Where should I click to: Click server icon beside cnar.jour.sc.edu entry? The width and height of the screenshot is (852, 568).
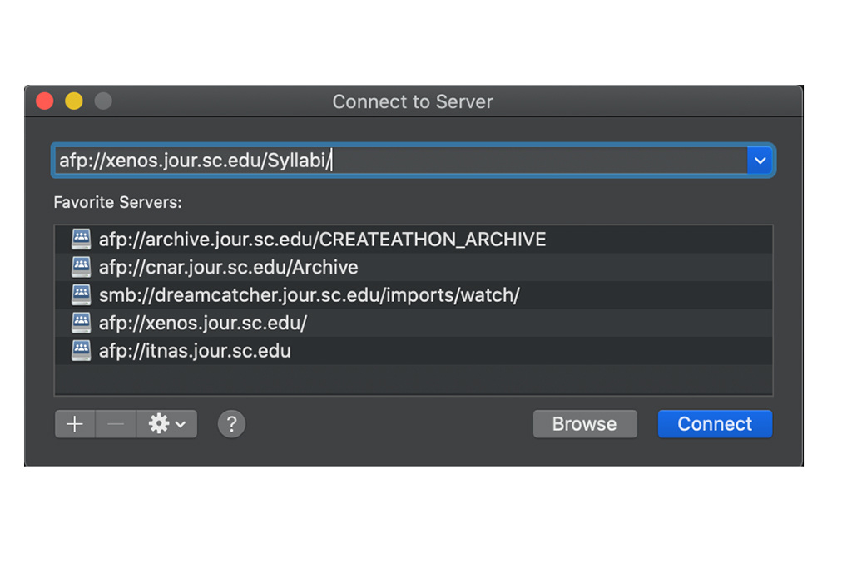[81, 267]
